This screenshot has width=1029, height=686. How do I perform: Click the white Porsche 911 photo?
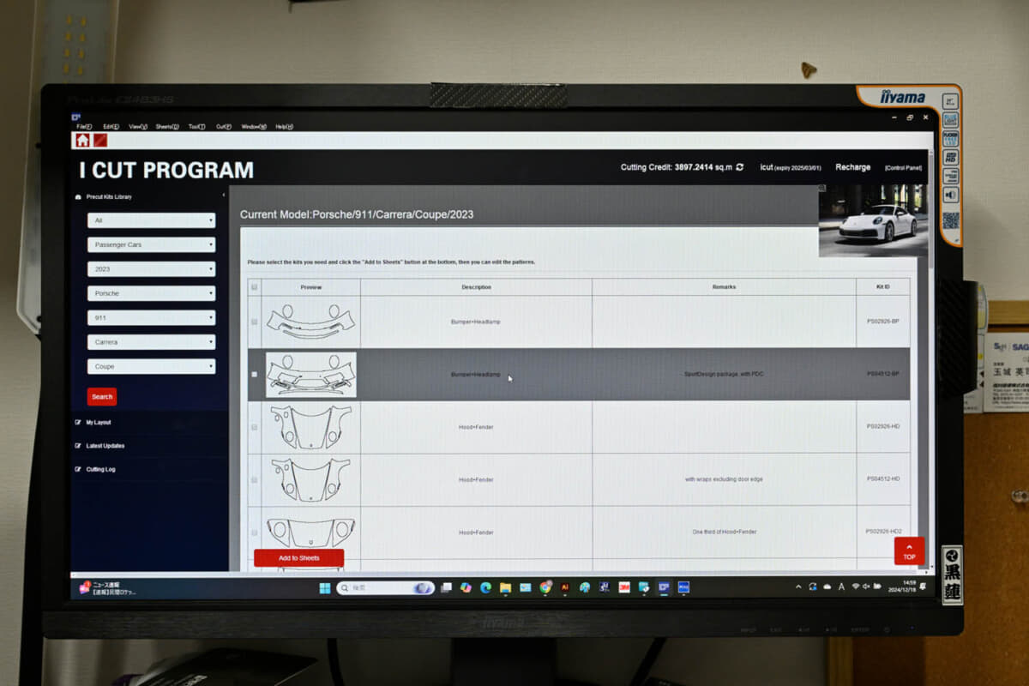click(x=873, y=220)
